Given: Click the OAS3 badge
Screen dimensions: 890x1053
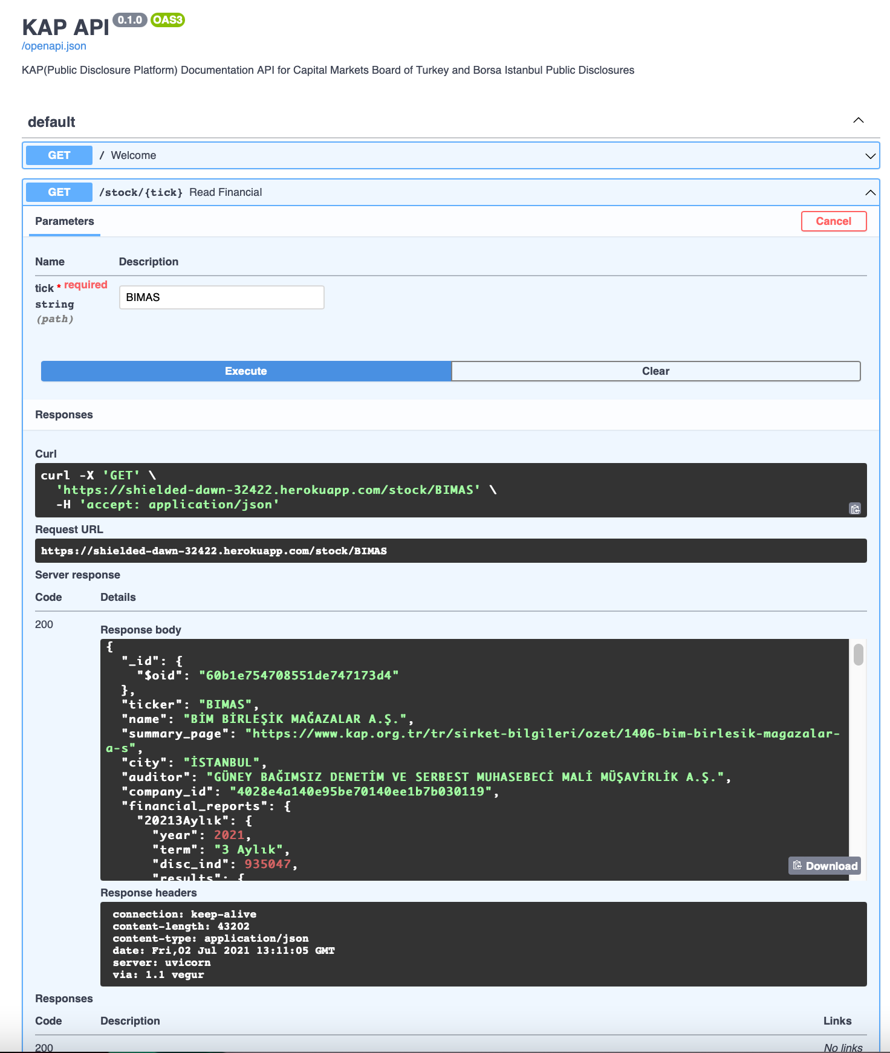Looking at the screenshot, I should point(167,20).
